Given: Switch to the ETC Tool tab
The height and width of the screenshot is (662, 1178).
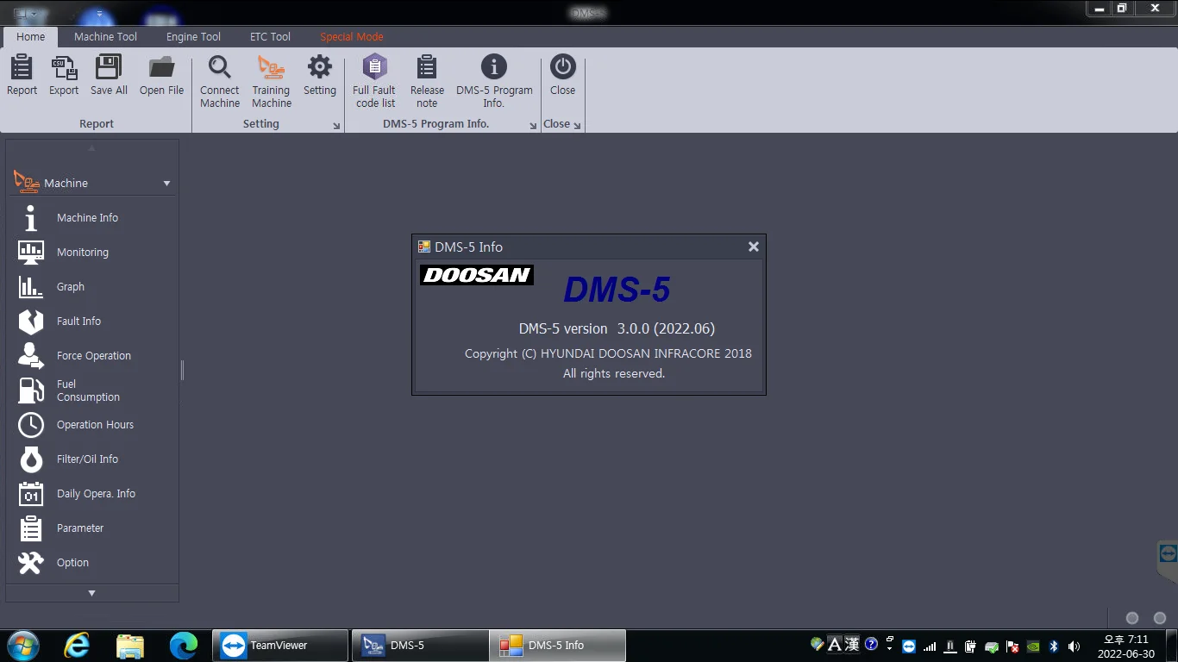Looking at the screenshot, I should tap(270, 37).
